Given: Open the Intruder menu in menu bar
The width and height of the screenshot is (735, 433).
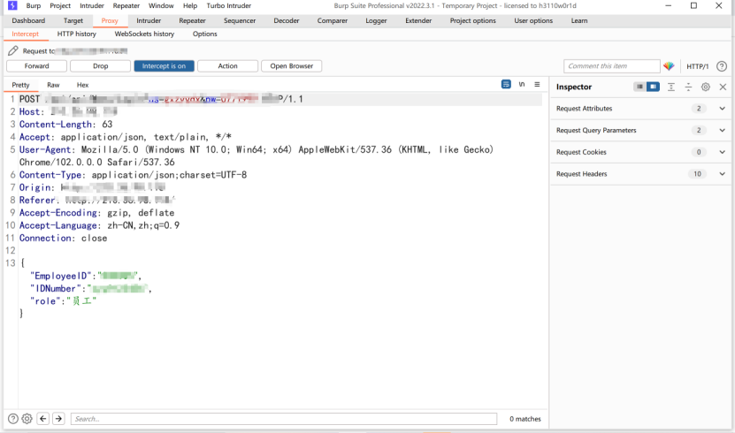Looking at the screenshot, I should coord(92,5).
